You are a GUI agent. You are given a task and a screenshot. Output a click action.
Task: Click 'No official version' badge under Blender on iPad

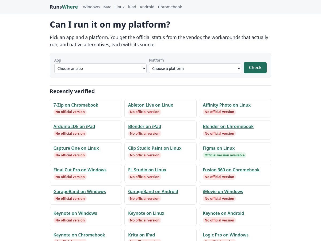pyautogui.click(x=145, y=133)
